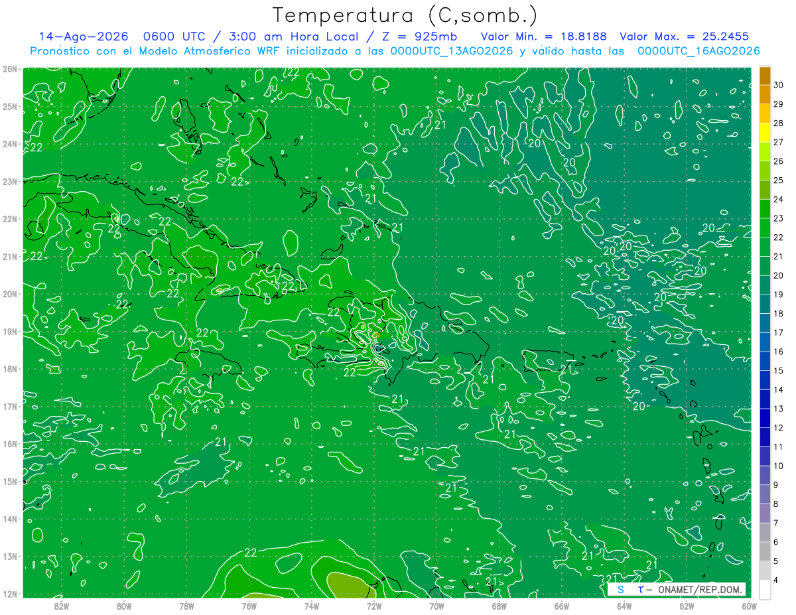
Task: Click the 74W longitude axis label
Action: pos(312,605)
